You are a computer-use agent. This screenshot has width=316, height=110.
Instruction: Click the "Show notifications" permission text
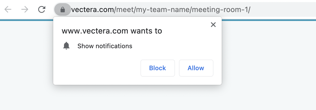coord(105,46)
